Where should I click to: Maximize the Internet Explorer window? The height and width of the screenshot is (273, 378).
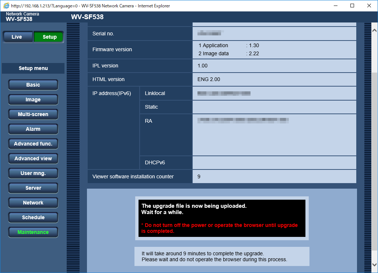352,6
